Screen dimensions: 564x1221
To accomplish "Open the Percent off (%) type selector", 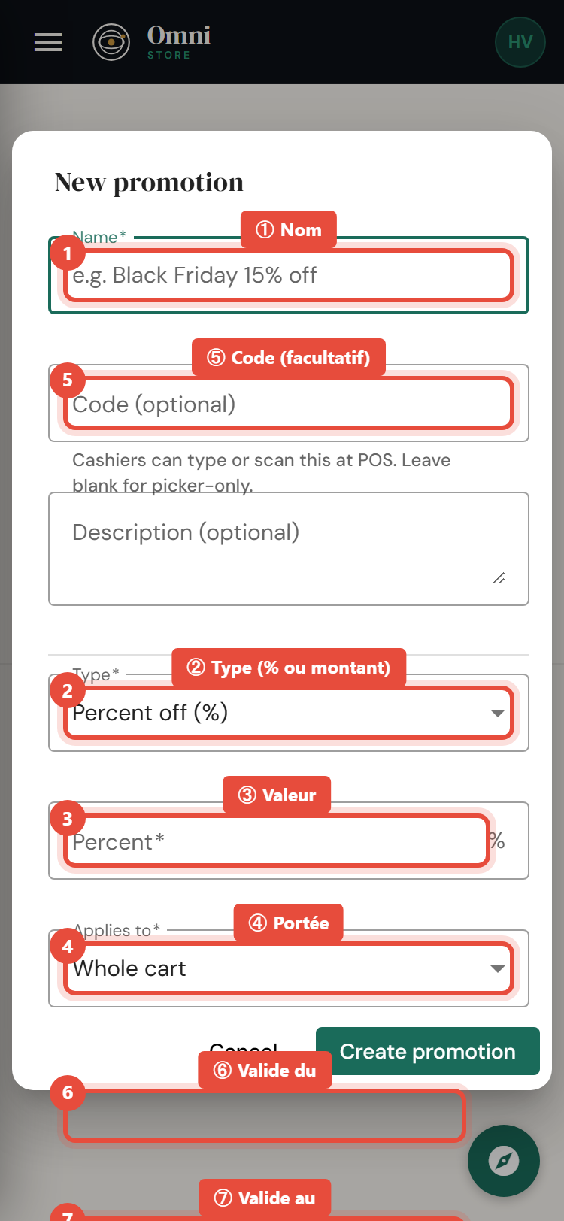I will pyautogui.click(x=289, y=713).
